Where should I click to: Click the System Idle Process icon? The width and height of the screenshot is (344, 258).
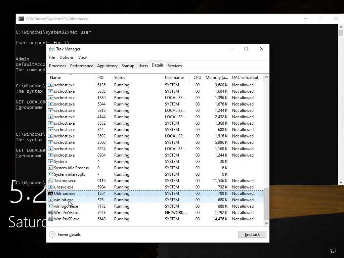[51, 168]
